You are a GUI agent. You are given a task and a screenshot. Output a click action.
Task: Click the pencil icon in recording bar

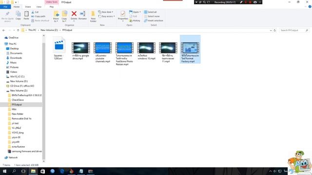tap(241, 2)
